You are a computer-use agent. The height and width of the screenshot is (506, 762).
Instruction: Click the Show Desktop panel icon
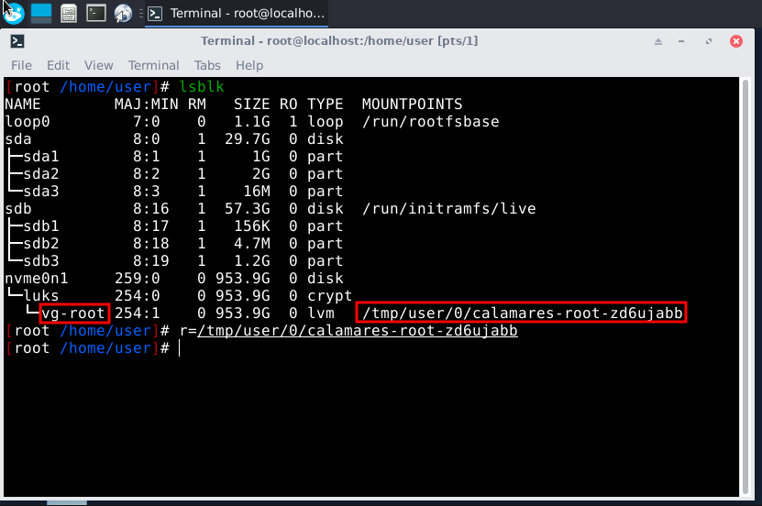pyautogui.click(x=41, y=12)
